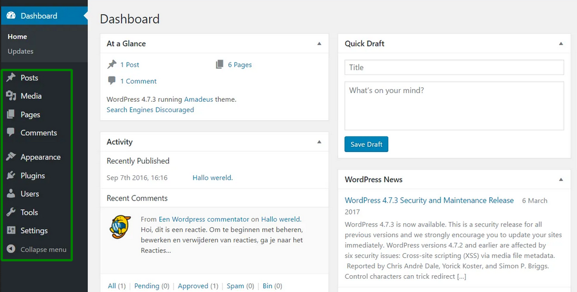Open Appearance using the paintbrush icon
This screenshot has height=292, width=577.
pos(11,157)
